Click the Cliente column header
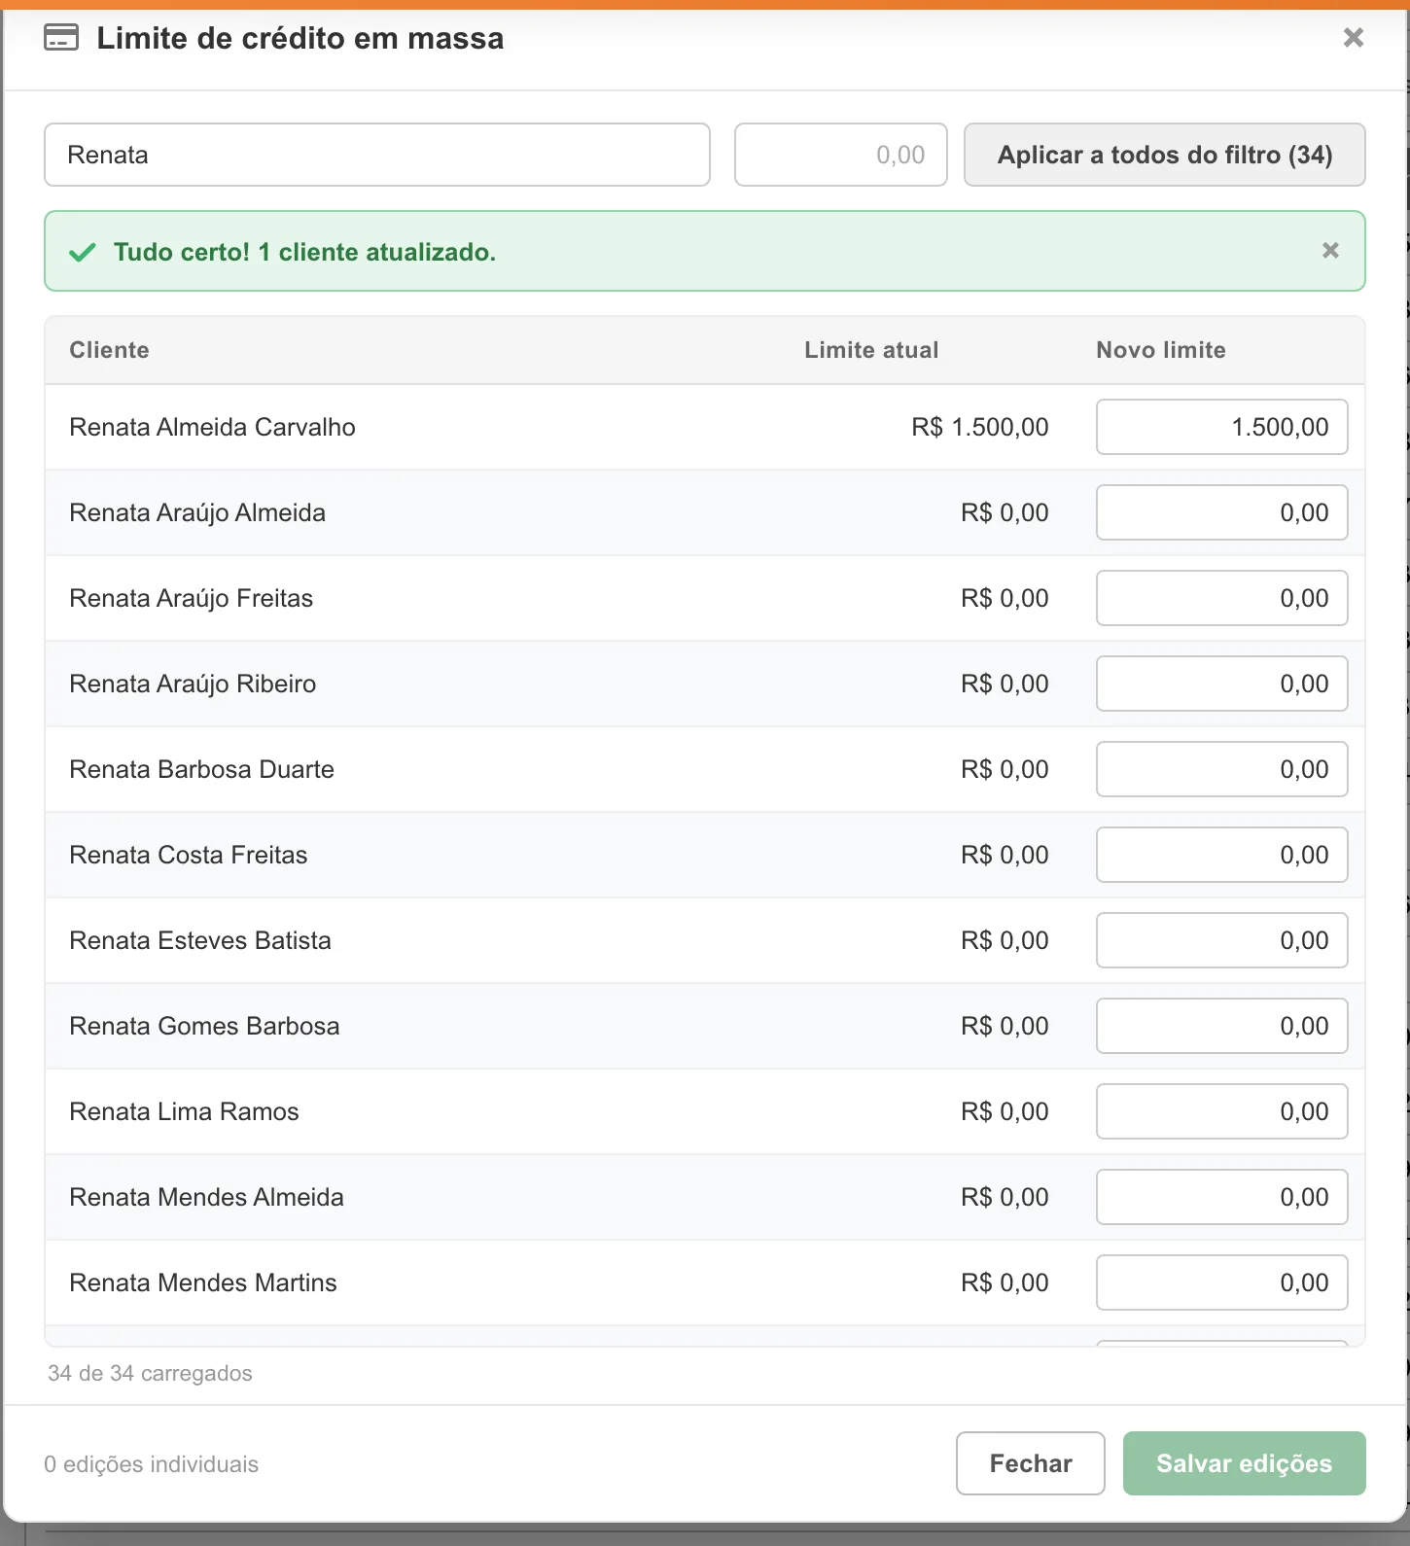 tap(109, 350)
